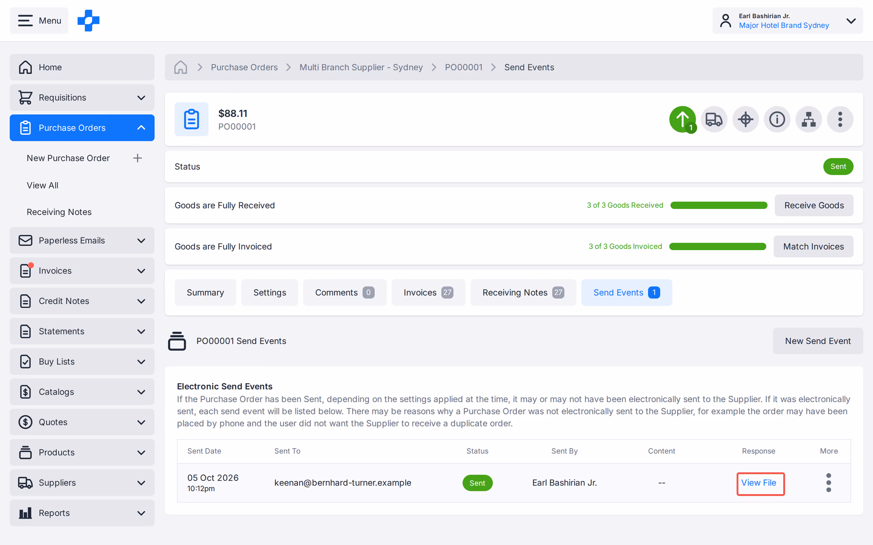Open the Invoices tab with 27 badge

tap(428, 292)
